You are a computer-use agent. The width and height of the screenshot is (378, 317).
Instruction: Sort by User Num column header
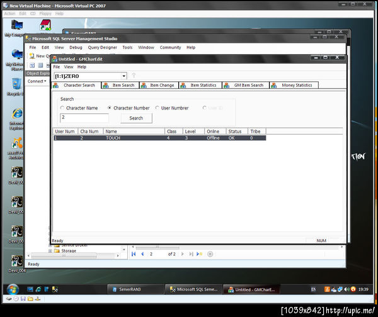coord(65,131)
